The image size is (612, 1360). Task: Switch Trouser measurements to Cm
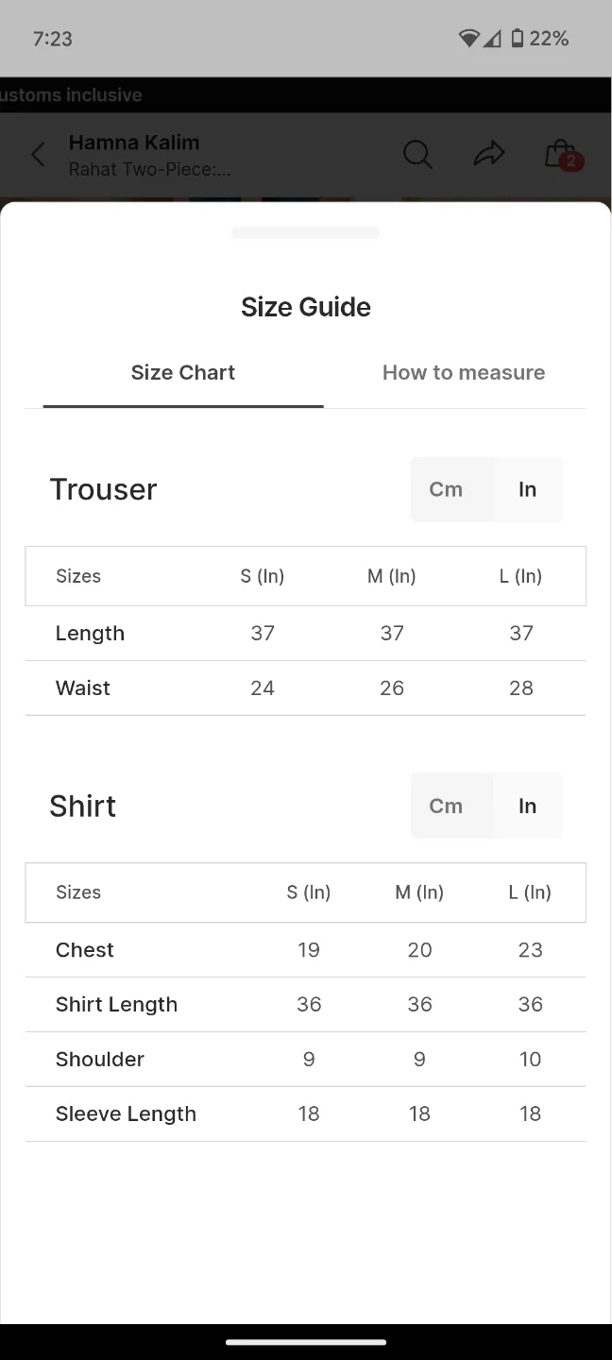point(447,489)
